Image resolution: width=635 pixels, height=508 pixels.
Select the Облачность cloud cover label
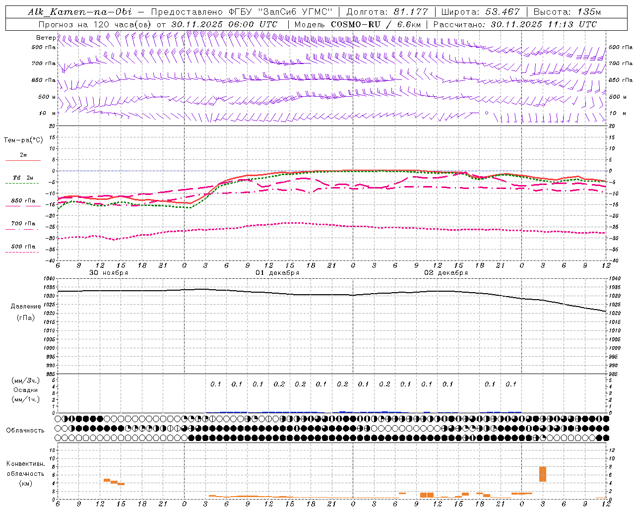click(x=25, y=431)
